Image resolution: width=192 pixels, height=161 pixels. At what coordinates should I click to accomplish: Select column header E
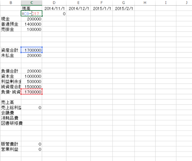coord(78,2)
